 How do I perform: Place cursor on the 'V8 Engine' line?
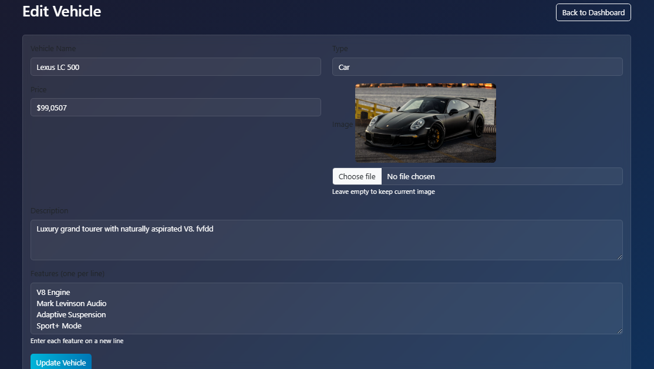pos(53,292)
